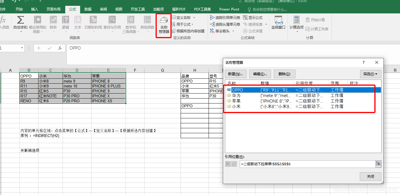Open the 筛选(F) filter dropdown in Name Manager
The image size is (400, 195).
coord(371,74)
